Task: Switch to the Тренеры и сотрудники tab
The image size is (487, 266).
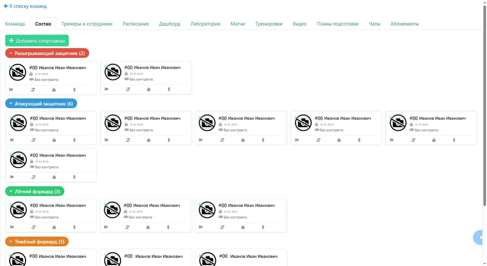Action: (x=87, y=24)
